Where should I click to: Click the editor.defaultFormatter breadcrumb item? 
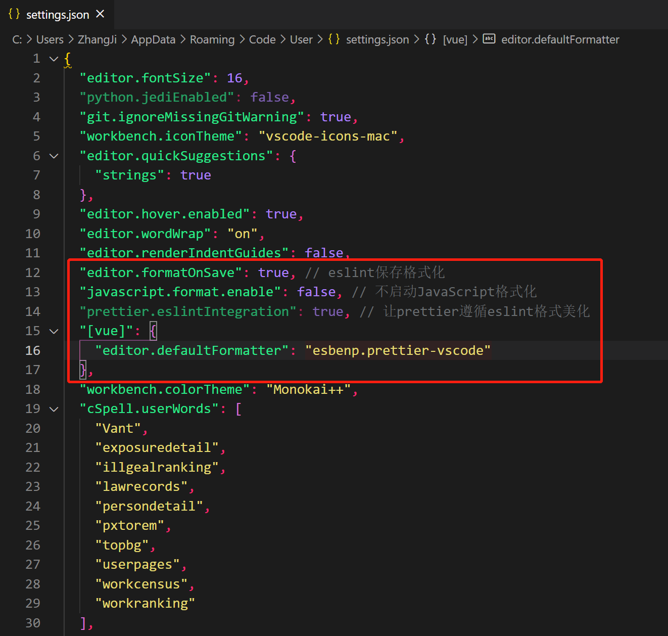pyautogui.click(x=560, y=39)
